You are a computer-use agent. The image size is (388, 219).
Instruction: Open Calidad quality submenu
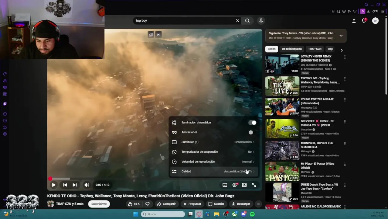(214, 171)
